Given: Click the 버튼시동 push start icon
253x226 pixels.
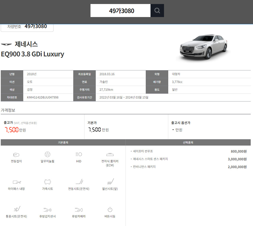Looking at the screenshot, I should click(110, 209).
